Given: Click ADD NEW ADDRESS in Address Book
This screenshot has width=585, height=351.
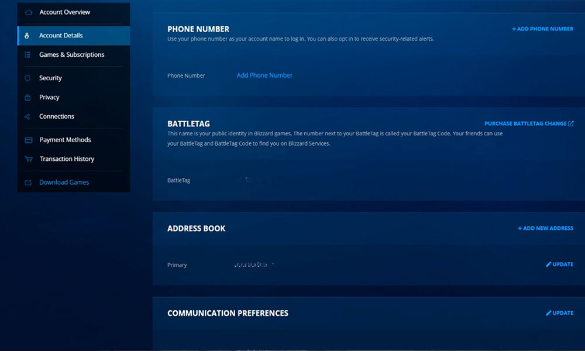Looking at the screenshot, I should (545, 228).
